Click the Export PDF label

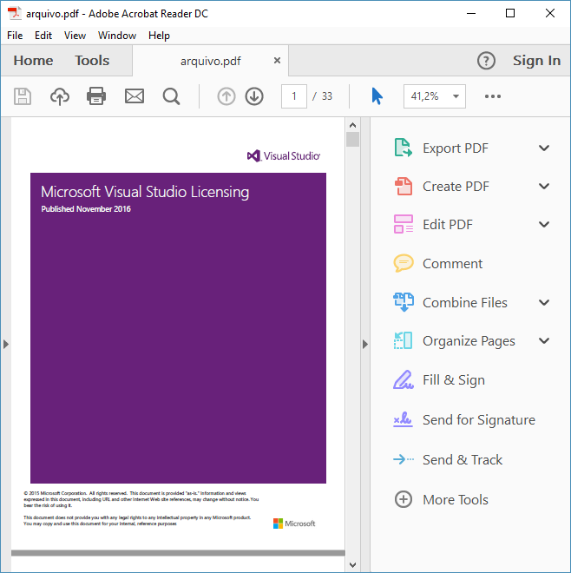tap(456, 148)
